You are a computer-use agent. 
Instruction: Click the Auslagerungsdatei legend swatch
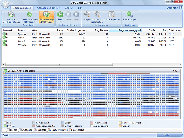pyautogui.click(x=34, y=126)
